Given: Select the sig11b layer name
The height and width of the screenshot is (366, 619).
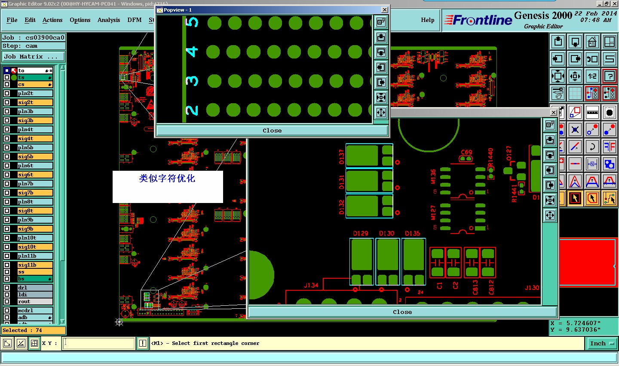Looking at the screenshot, I should click(35, 265).
